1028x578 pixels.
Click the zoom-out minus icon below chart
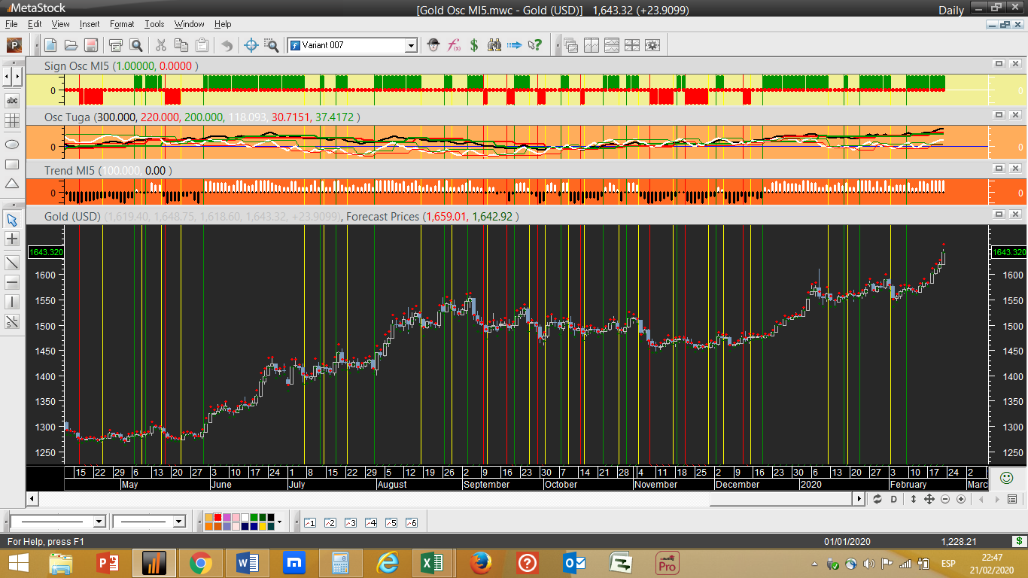click(947, 499)
